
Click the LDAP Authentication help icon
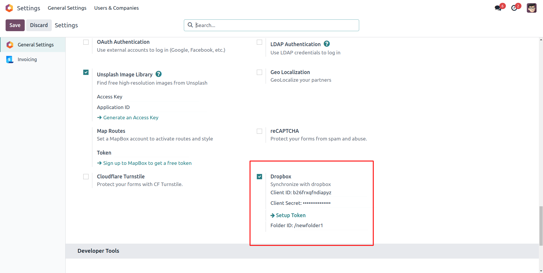327,44
